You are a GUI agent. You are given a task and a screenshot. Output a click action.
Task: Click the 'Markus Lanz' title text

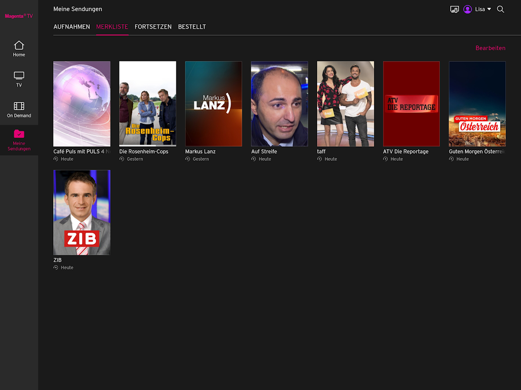click(200, 151)
